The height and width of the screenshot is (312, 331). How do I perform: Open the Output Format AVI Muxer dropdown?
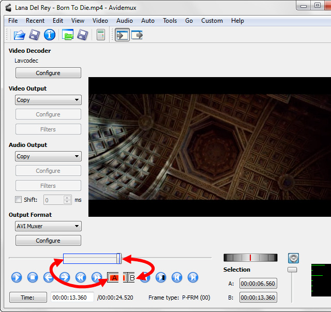(48, 226)
